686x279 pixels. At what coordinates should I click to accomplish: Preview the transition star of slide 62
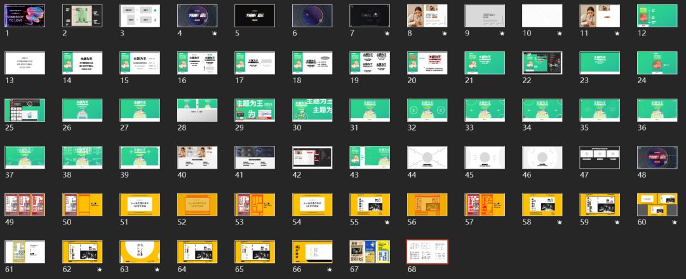tap(99, 269)
